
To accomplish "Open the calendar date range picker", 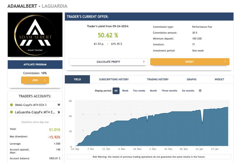I will click(x=200, y=91).
